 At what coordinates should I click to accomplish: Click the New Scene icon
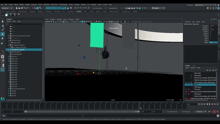pyautogui.click(x=17, y=8)
